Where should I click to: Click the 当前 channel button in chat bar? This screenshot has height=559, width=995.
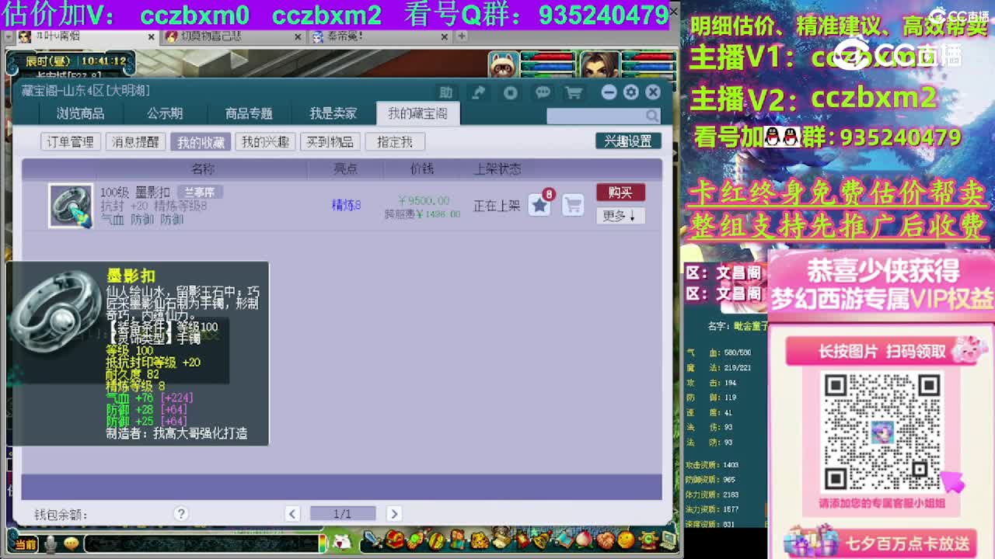[x=25, y=544]
